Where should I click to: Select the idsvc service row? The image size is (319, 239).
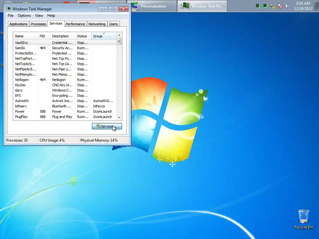[x=65, y=90]
